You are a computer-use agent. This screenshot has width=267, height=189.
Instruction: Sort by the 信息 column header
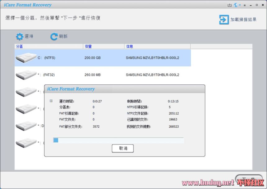click(x=157, y=46)
